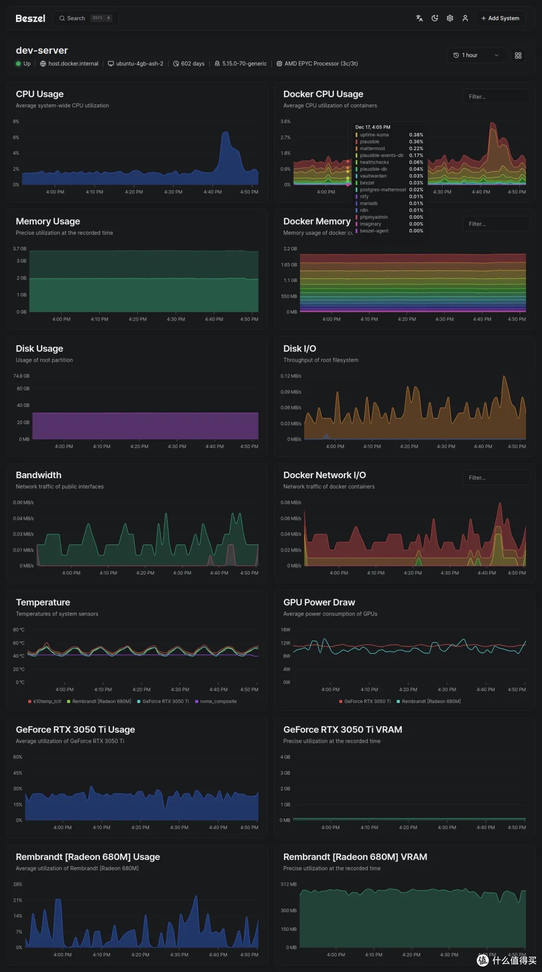Click the globe icon next to host.docker.internal
The image size is (542, 972).
pos(43,64)
